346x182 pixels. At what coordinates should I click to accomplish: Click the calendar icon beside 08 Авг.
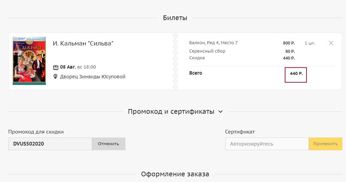[56, 67]
